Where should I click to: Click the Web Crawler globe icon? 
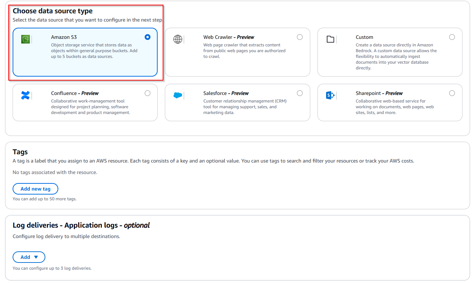pos(178,39)
